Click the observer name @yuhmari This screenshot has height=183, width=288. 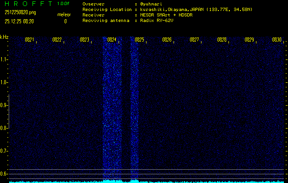[x=151, y=4]
